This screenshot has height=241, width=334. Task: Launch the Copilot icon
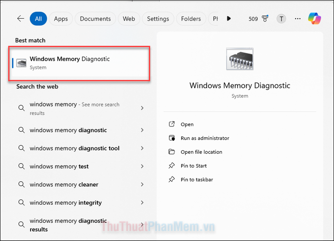(x=314, y=18)
